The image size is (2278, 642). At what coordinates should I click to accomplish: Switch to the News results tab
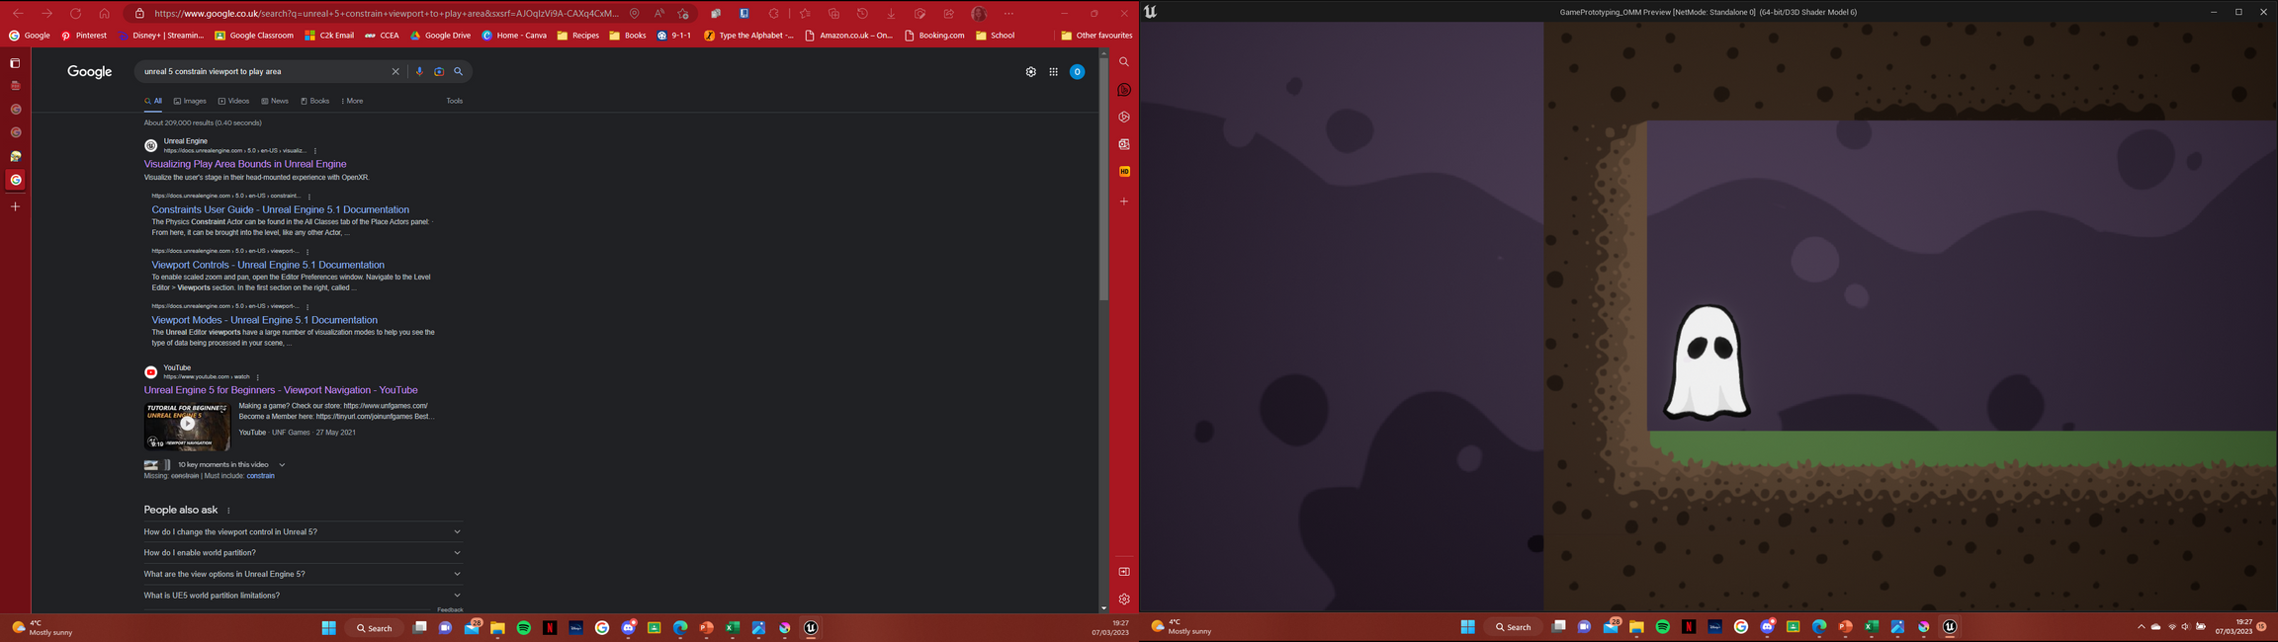point(275,101)
